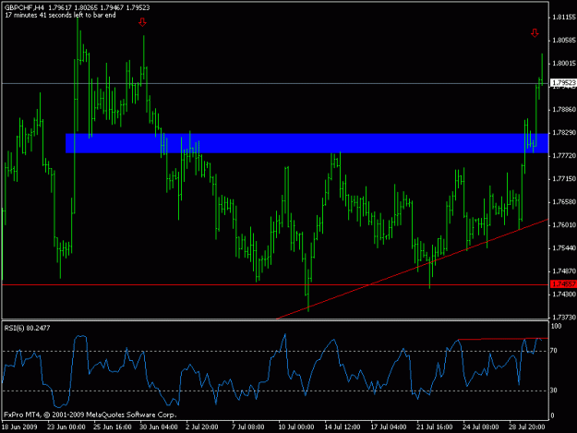Viewport: 577px width, 433px height.
Task: Click the dashed RSI 30 level line
Action: tap(275, 391)
